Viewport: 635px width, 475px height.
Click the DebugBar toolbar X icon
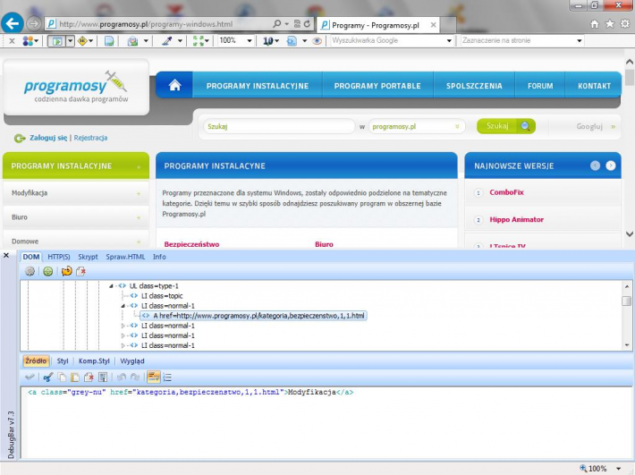point(13,41)
